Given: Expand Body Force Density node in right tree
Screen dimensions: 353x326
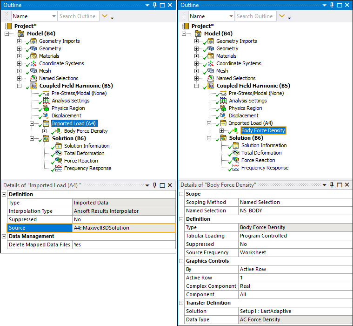Looking at the screenshot, I should click(222, 131).
